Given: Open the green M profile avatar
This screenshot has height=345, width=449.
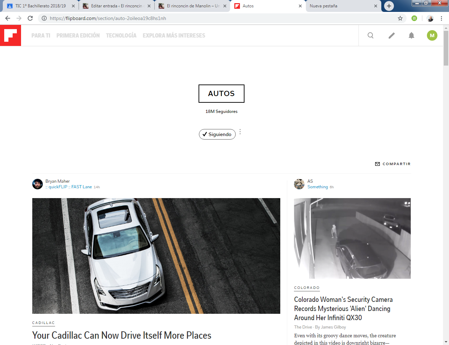Looking at the screenshot, I should (x=432, y=35).
